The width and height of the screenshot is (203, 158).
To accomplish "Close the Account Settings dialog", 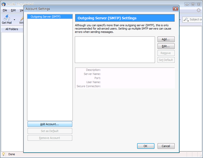I will tap(175, 9).
